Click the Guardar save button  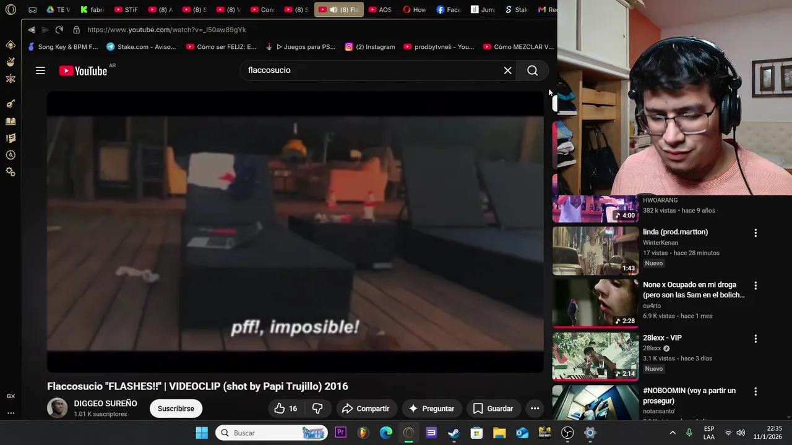pyautogui.click(x=493, y=409)
